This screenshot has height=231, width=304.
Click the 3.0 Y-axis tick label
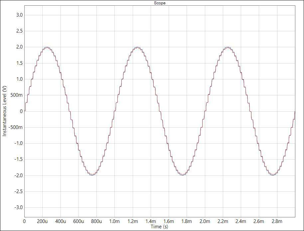pos(19,15)
